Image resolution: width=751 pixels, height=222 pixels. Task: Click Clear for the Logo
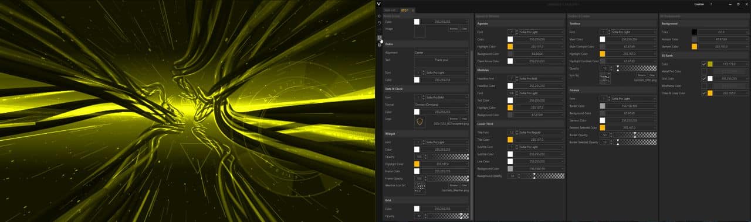point(464,119)
